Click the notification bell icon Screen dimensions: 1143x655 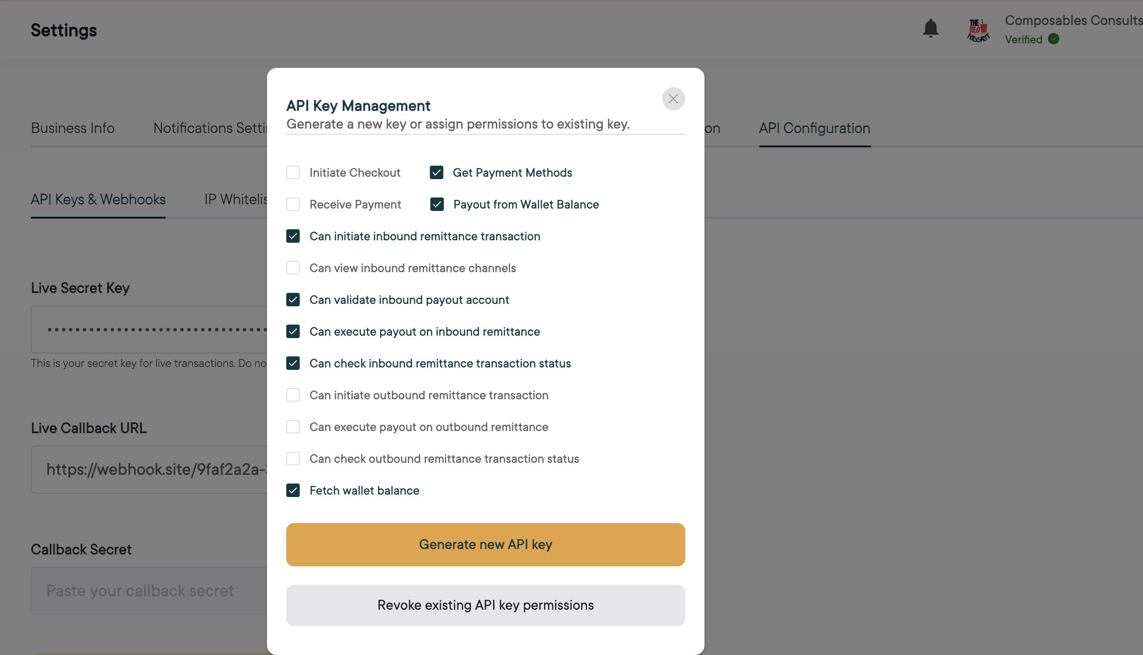pos(930,29)
